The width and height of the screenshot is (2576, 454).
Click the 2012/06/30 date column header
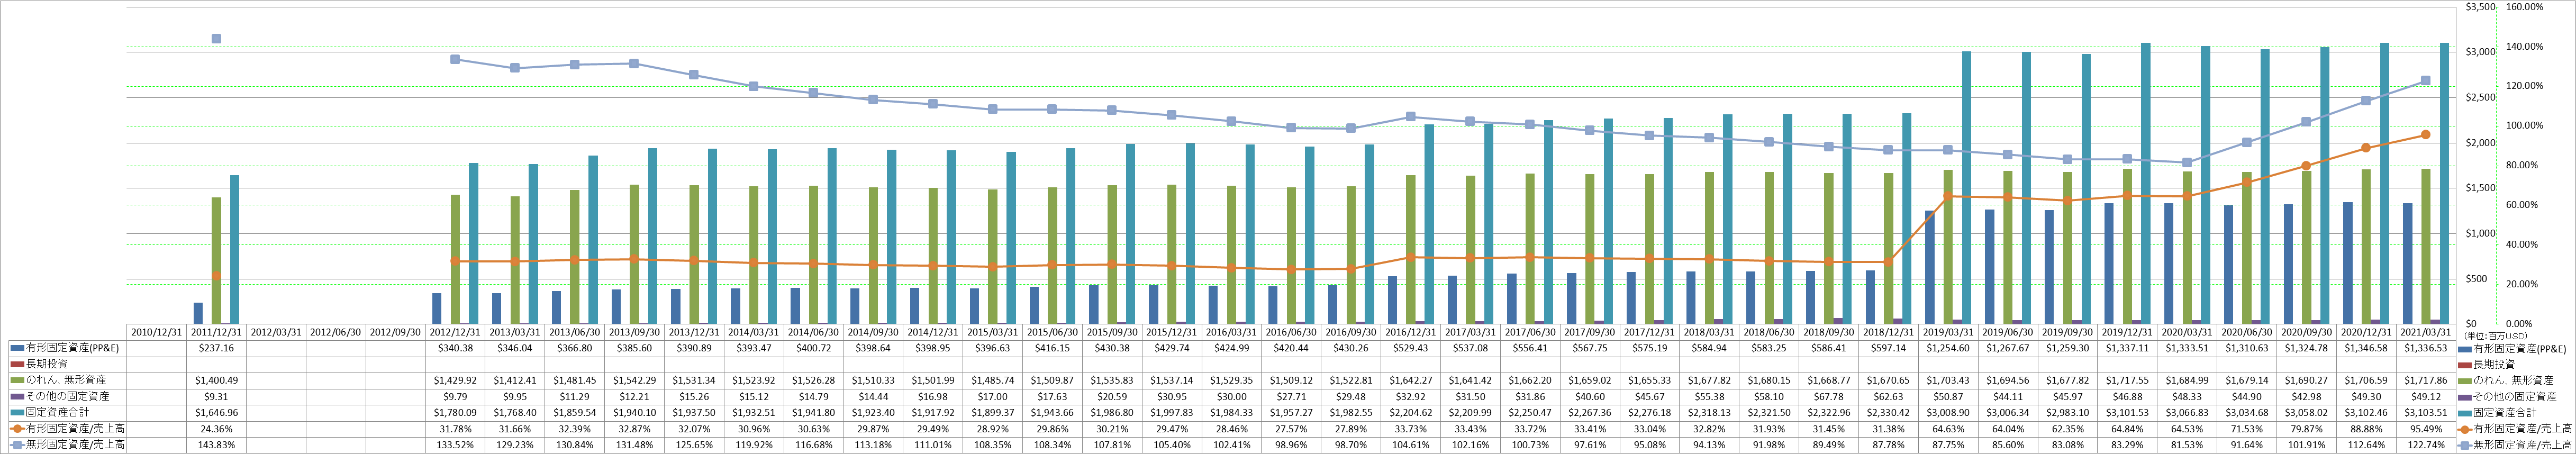(x=336, y=332)
